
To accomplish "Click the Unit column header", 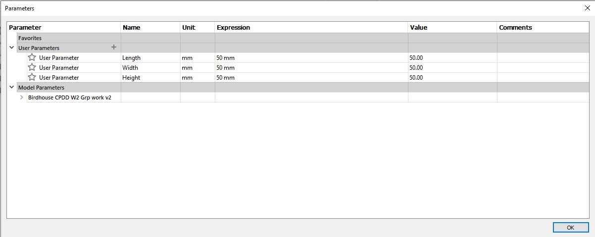I will pos(198,27).
